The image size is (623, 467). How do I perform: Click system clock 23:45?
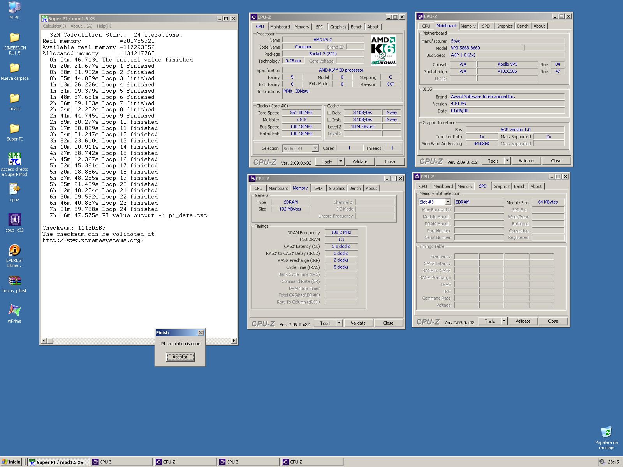[613, 462]
